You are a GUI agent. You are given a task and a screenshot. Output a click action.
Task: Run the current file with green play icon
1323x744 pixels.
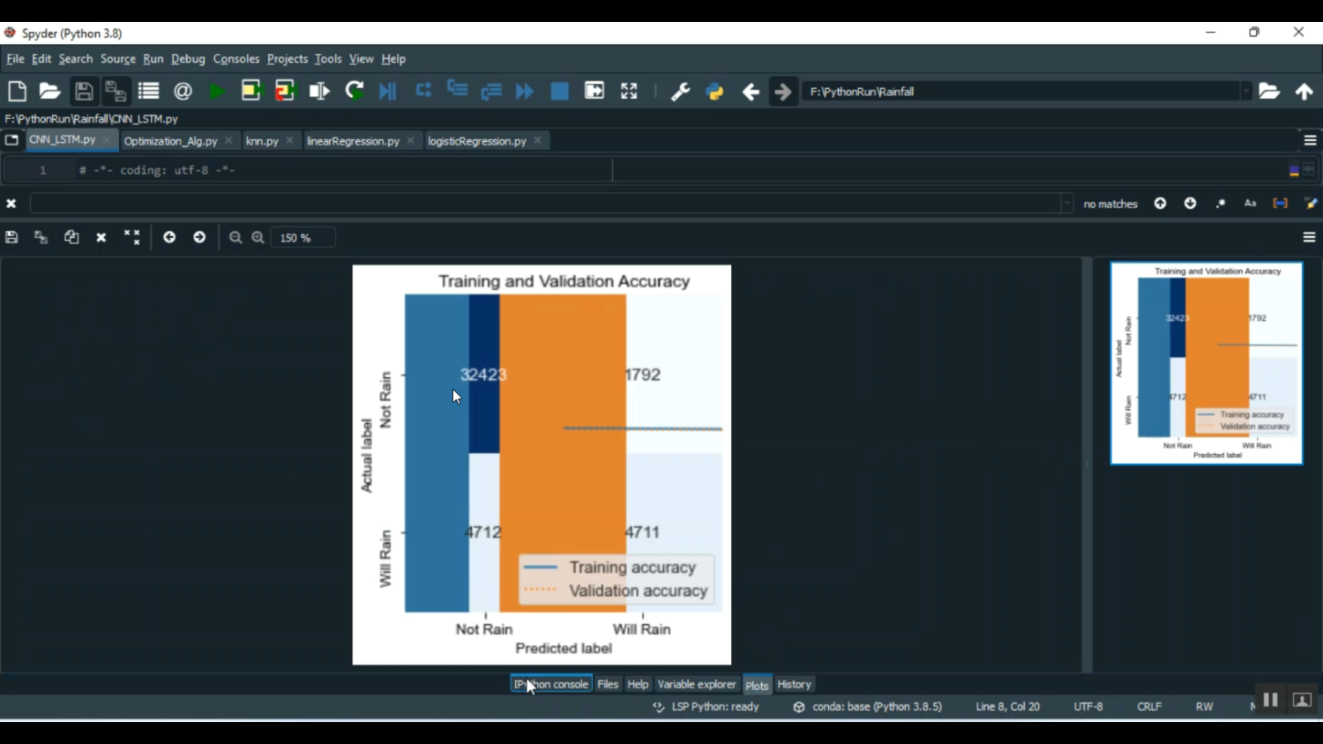coord(216,92)
